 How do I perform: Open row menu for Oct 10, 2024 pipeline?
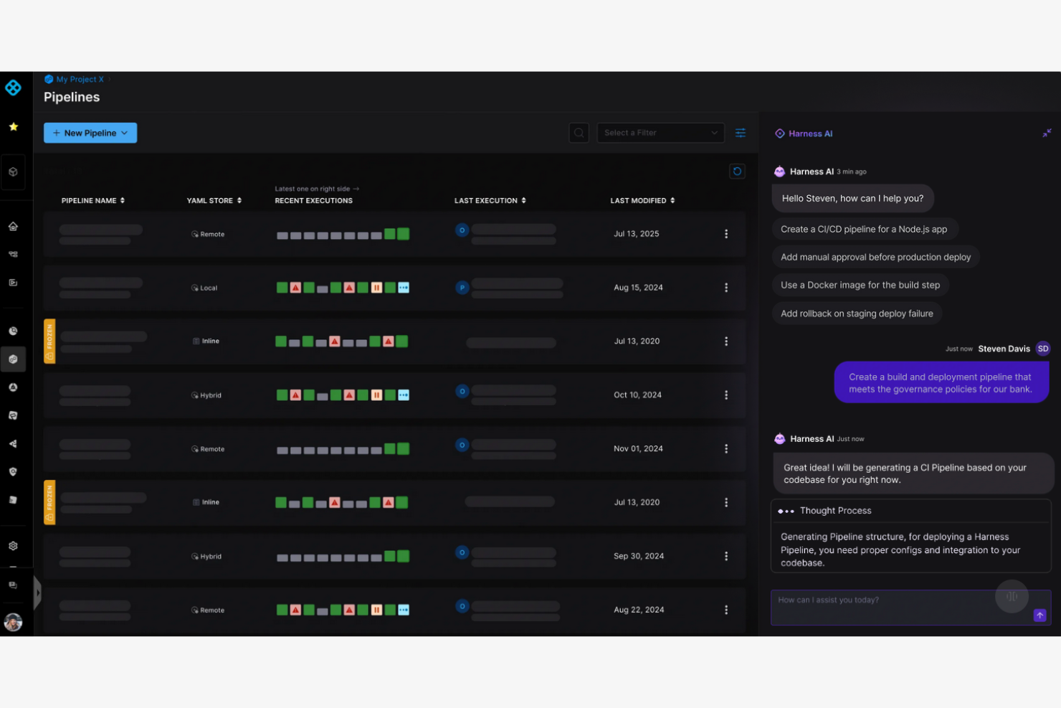(x=726, y=395)
